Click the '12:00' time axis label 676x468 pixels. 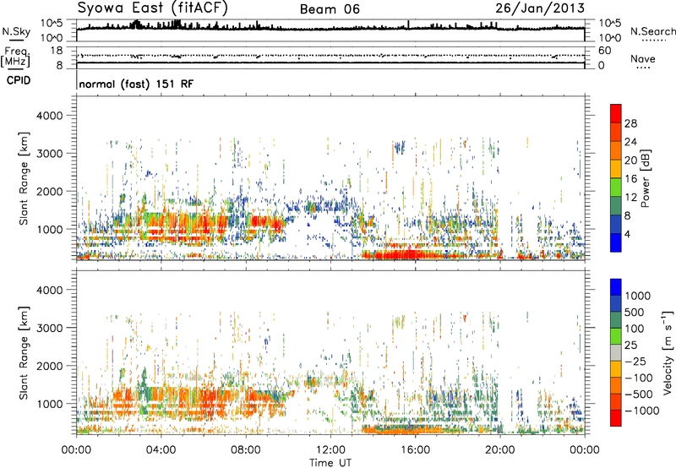[x=330, y=450]
